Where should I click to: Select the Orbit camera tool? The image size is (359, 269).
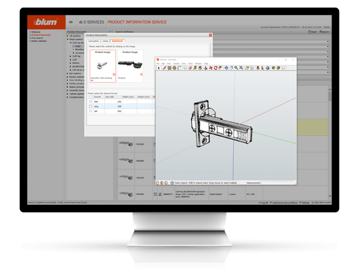pyautogui.click(x=226, y=68)
